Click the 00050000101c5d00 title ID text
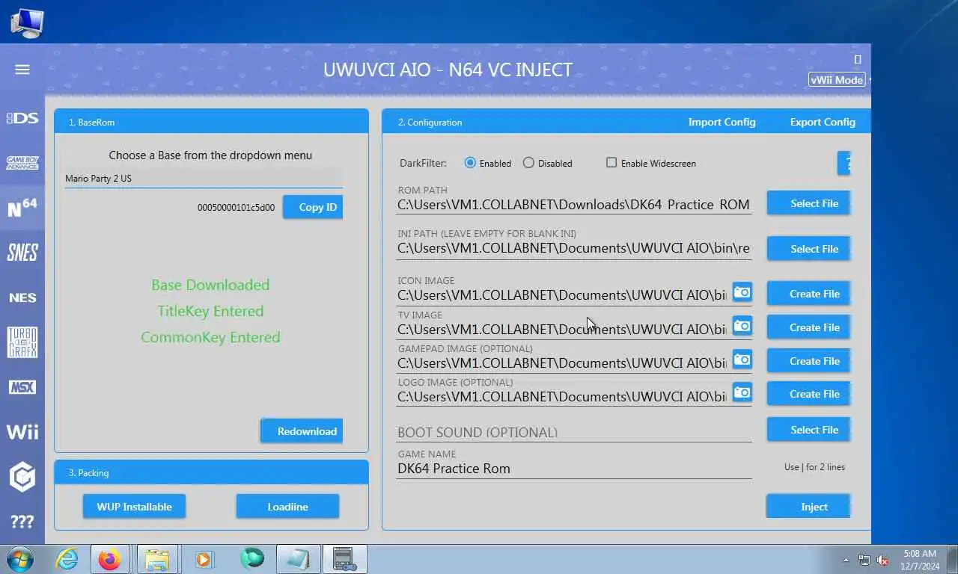This screenshot has width=958, height=574. [x=236, y=208]
